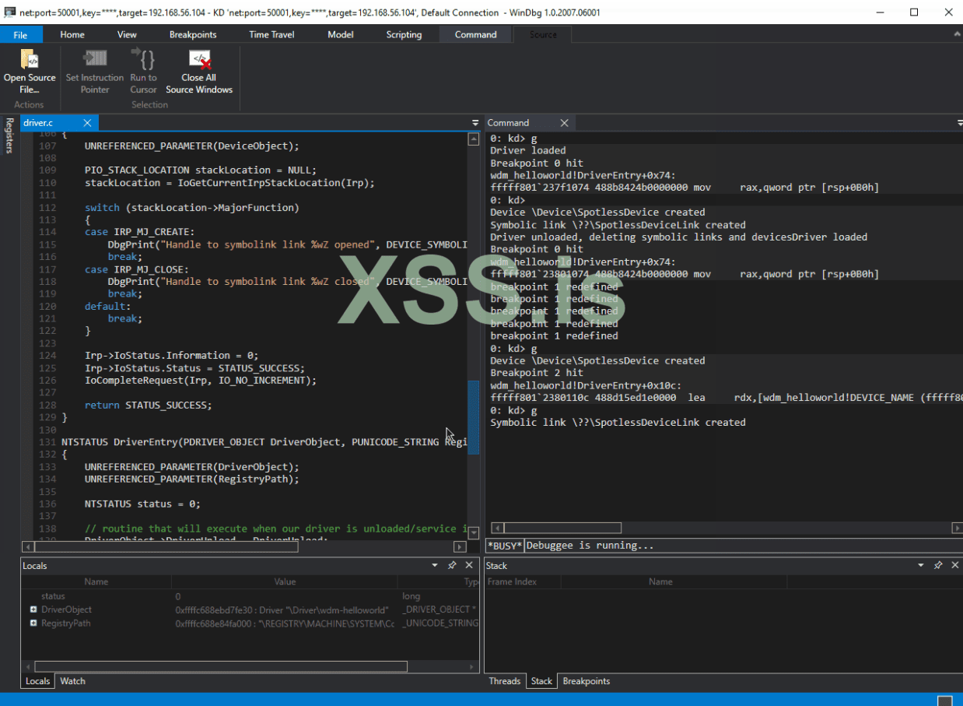The width and height of the screenshot is (963, 706).
Task: Pin the Locals panel
Action: 452,566
